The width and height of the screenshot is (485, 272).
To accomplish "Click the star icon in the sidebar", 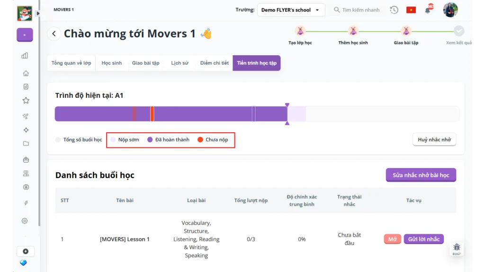I will pyautogui.click(x=26, y=100).
